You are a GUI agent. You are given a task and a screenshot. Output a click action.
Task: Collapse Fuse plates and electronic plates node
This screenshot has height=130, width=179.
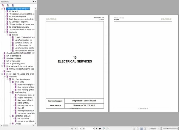[2, 66]
